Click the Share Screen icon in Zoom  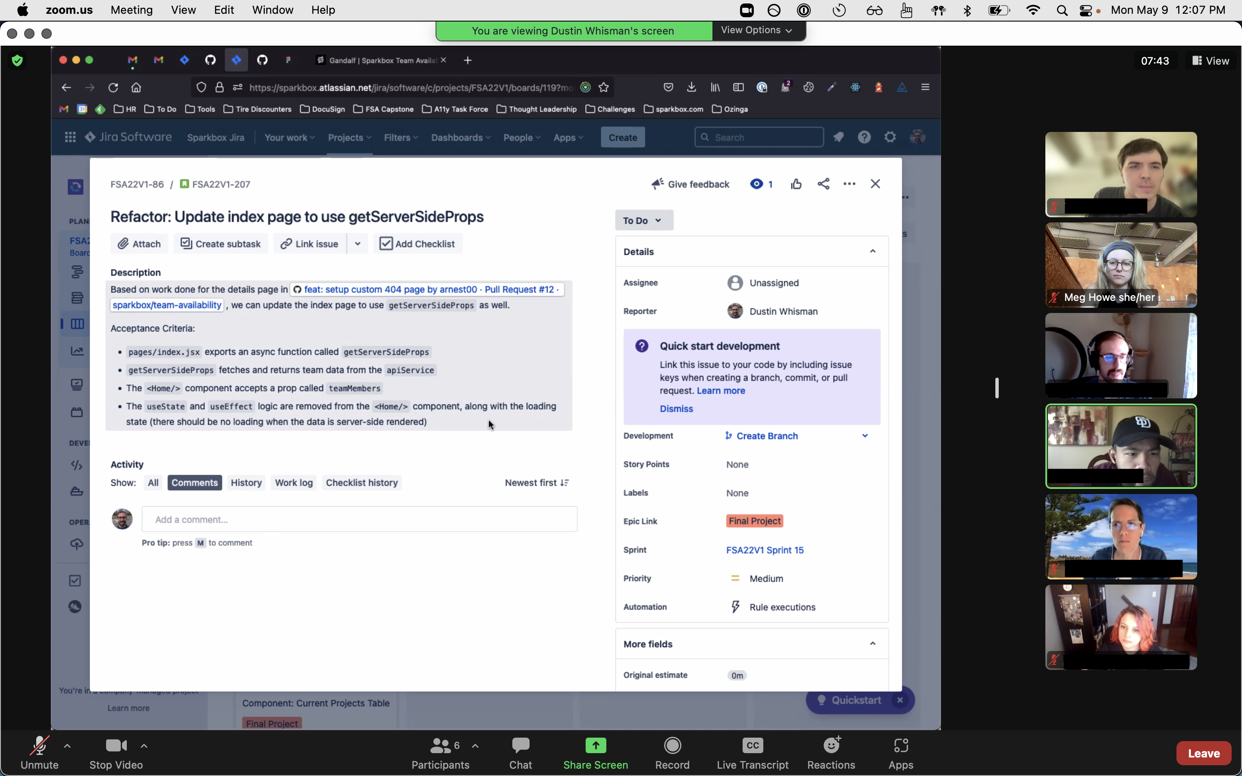click(x=595, y=746)
